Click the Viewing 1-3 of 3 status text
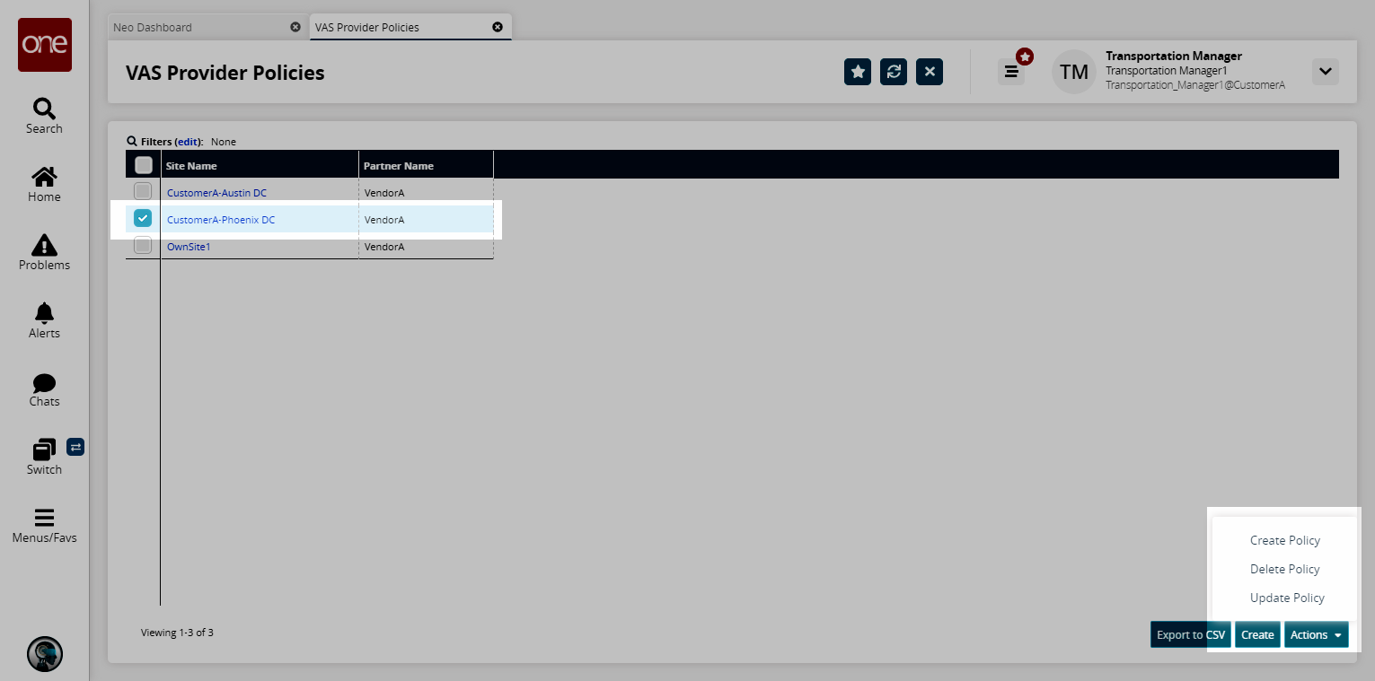 point(177,633)
